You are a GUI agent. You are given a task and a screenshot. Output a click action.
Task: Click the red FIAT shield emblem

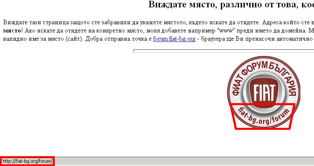(262, 91)
